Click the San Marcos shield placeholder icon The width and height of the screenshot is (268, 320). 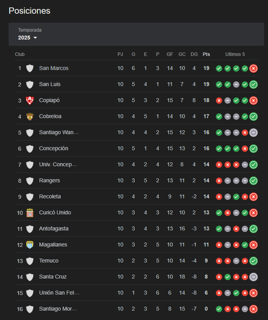pyautogui.click(x=30, y=68)
